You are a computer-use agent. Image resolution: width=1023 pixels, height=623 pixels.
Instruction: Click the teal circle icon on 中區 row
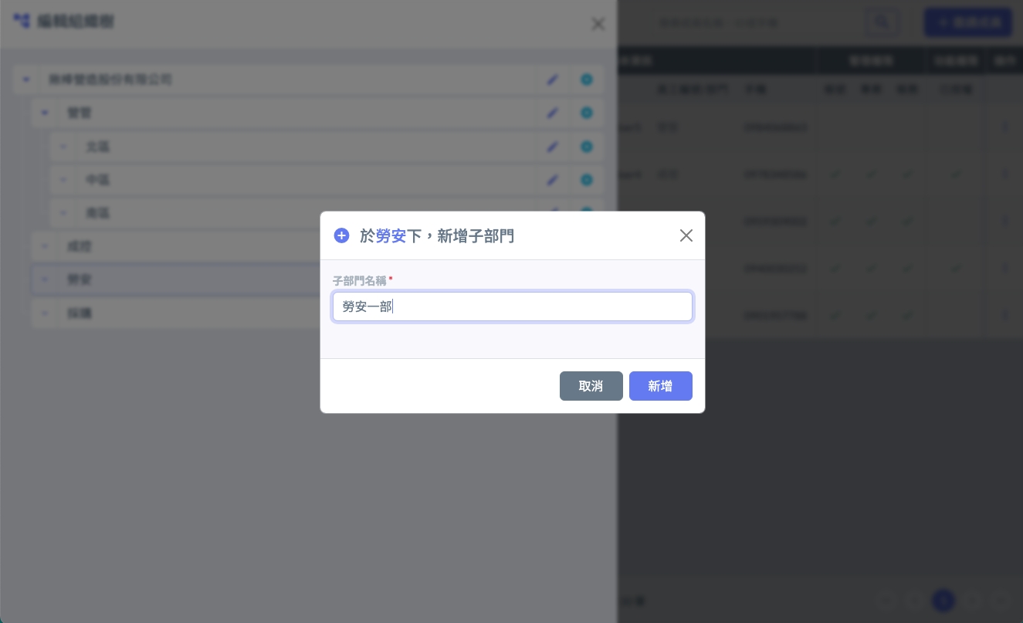pos(586,180)
